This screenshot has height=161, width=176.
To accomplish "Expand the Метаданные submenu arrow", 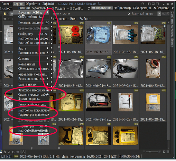I will click(x=48, y=64).
